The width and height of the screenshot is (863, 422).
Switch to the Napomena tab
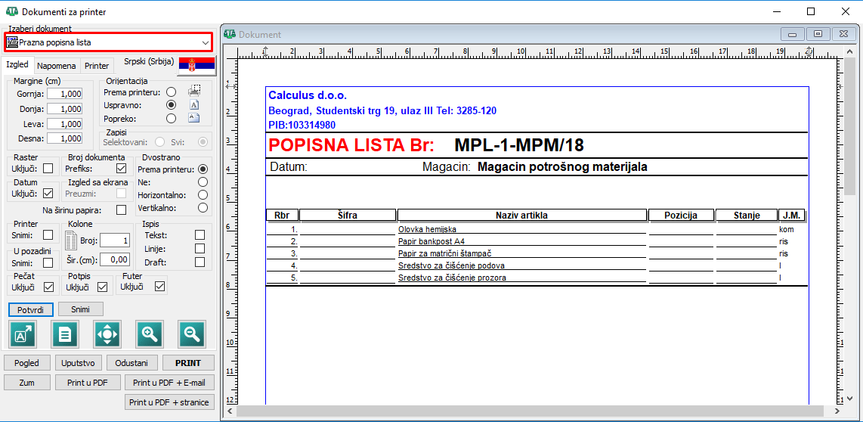(x=57, y=66)
